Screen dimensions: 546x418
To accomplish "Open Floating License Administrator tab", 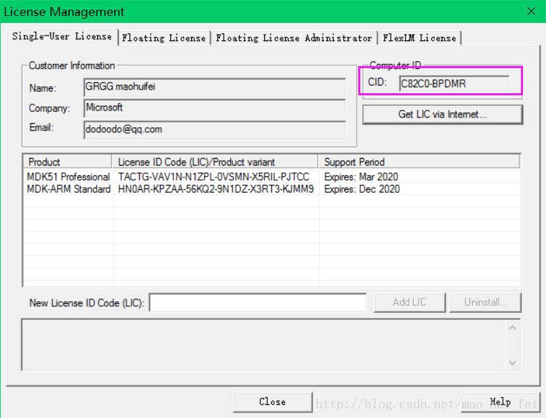I will coord(294,38).
